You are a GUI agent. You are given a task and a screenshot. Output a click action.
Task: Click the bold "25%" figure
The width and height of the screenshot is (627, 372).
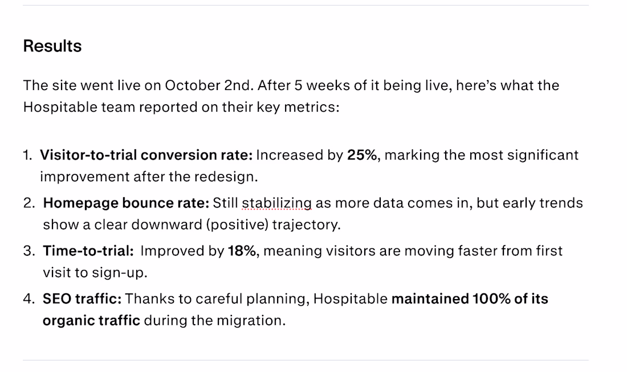click(x=361, y=156)
